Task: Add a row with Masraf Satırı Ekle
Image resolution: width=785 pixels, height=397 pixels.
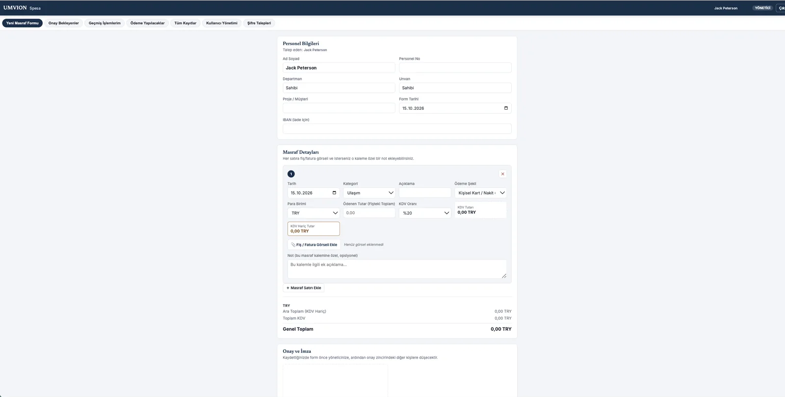Action: click(304, 288)
